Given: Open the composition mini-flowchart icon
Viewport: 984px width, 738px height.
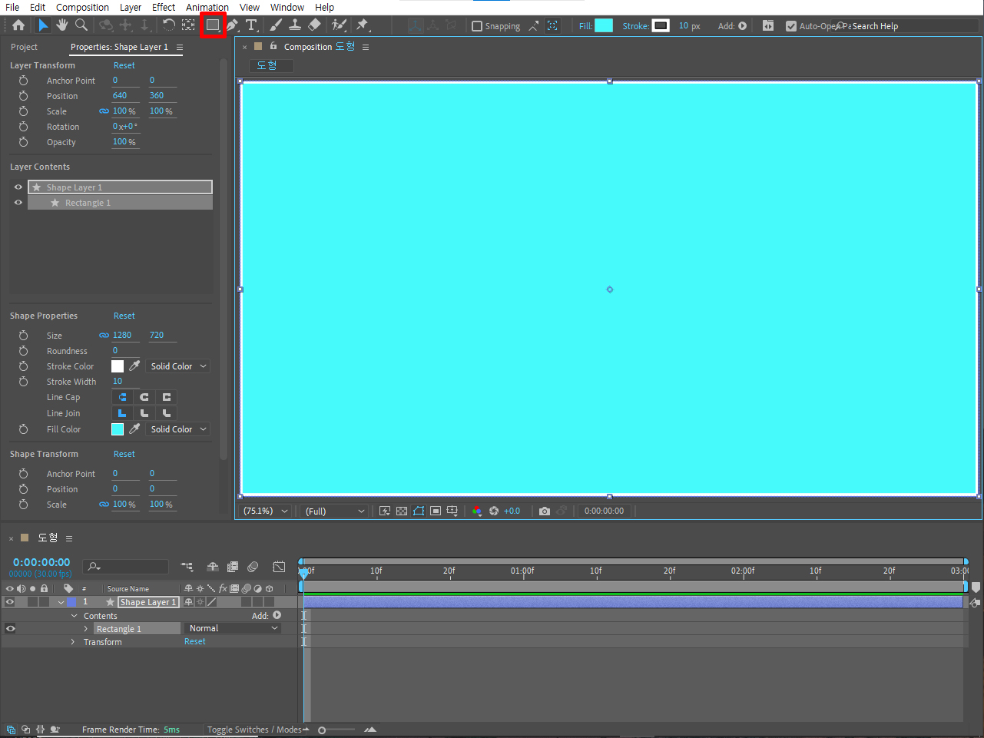Looking at the screenshot, I should [187, 567].
